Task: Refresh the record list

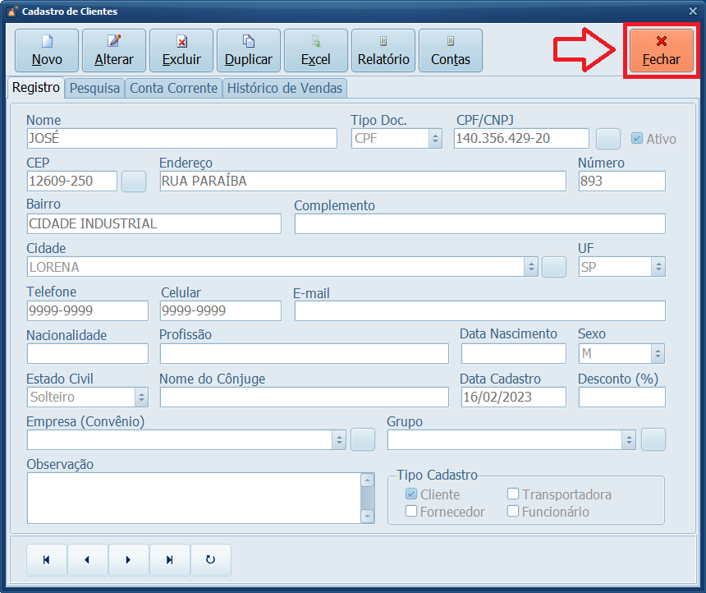Action: pos(211,559)
